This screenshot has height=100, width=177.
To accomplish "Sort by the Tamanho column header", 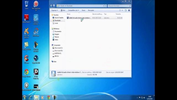I will click(118, 14).
